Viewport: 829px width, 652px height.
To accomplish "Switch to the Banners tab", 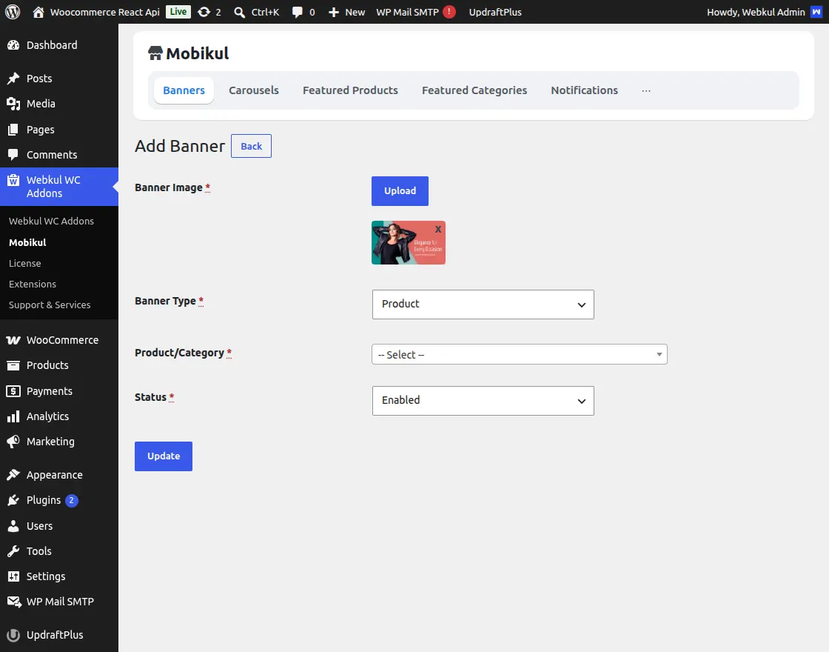I will 184,90.
